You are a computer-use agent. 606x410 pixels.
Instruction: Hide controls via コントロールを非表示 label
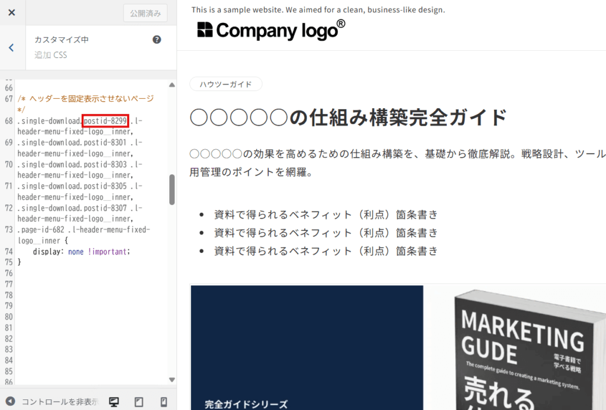pyautogui.click(x=59, y=402)
